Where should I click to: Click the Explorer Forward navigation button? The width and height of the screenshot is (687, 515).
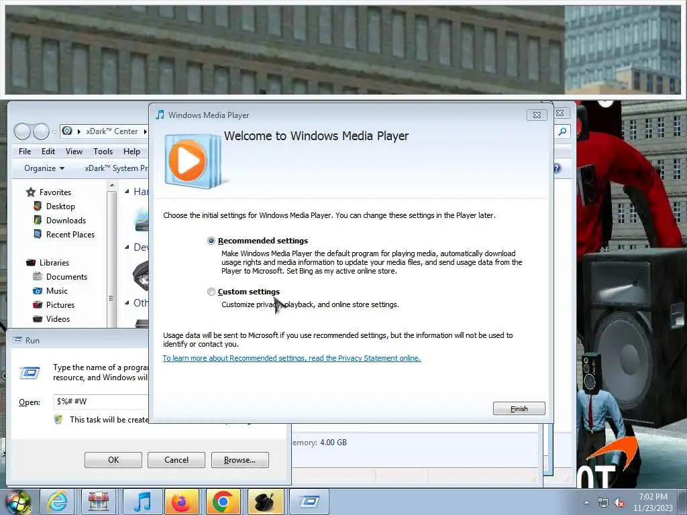tap(41, 131)
